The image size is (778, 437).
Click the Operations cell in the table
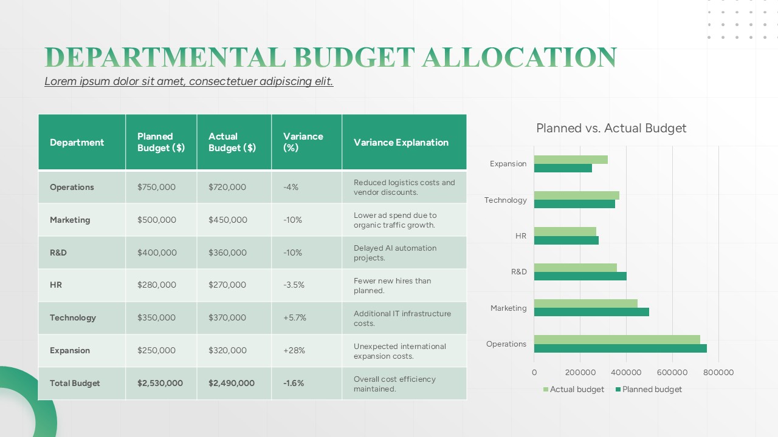[x=82, y=187]
